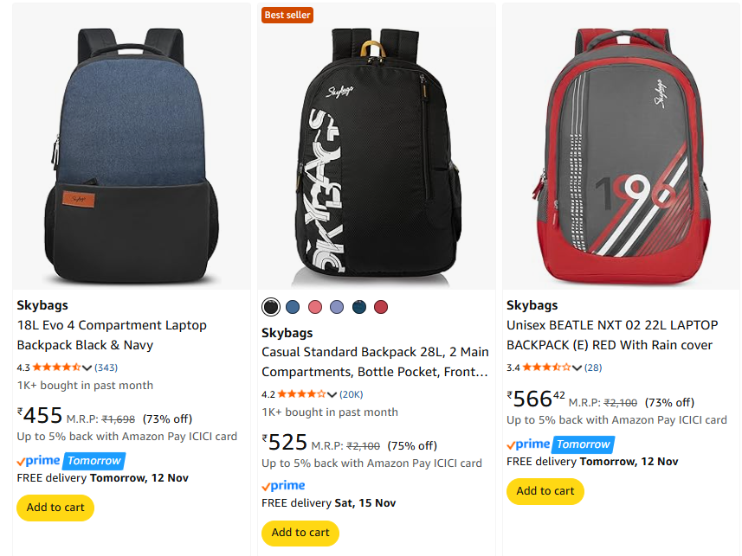Click the prime logo under the Casual Standard Backpack
742x556 pixels.
click(283, 486)
